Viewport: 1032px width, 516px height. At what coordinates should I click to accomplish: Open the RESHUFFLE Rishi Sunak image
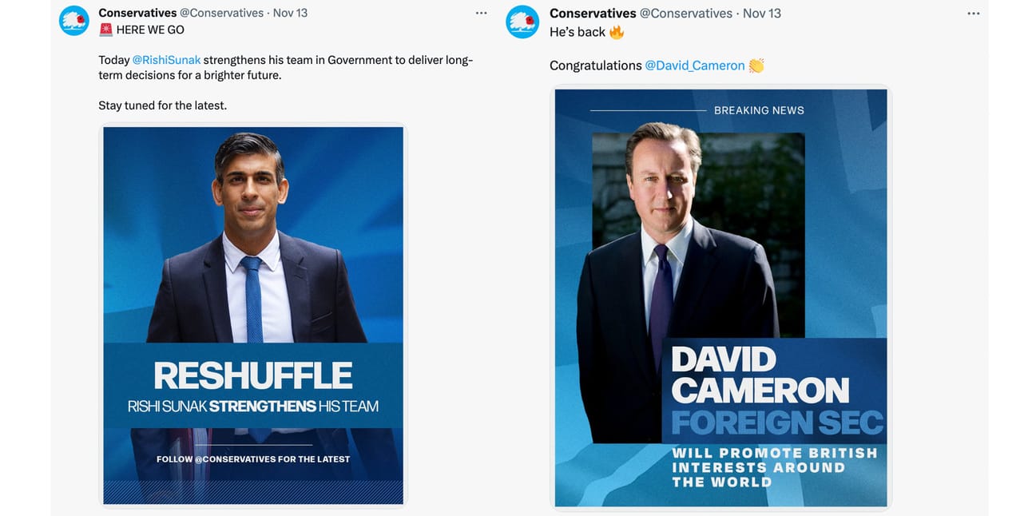click(x=253, y=316)
